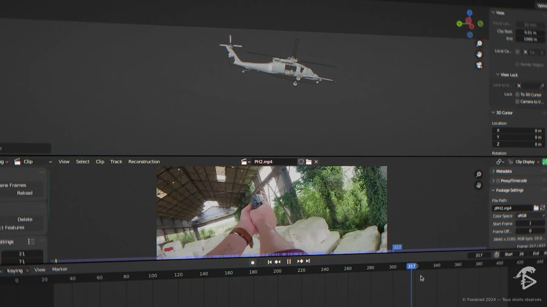Toggle Local Camera checkbox
Screen dimensions: 547x307
pyautogui.click(x=518, y=52)
